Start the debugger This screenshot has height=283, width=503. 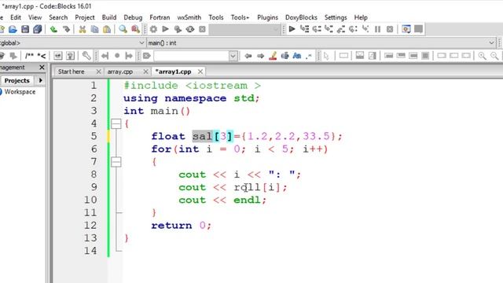pos(292,29)
